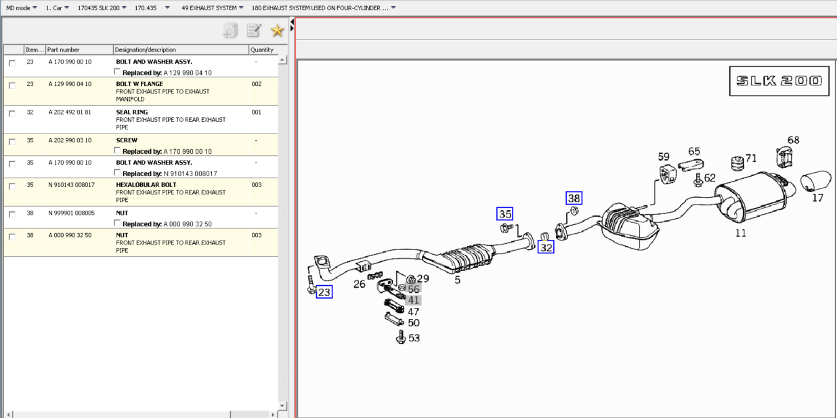This screenshot has width=837, height=418.
Task: Check the HEXALOBULAR BOLT row checkbox
Action: [12, 186]
